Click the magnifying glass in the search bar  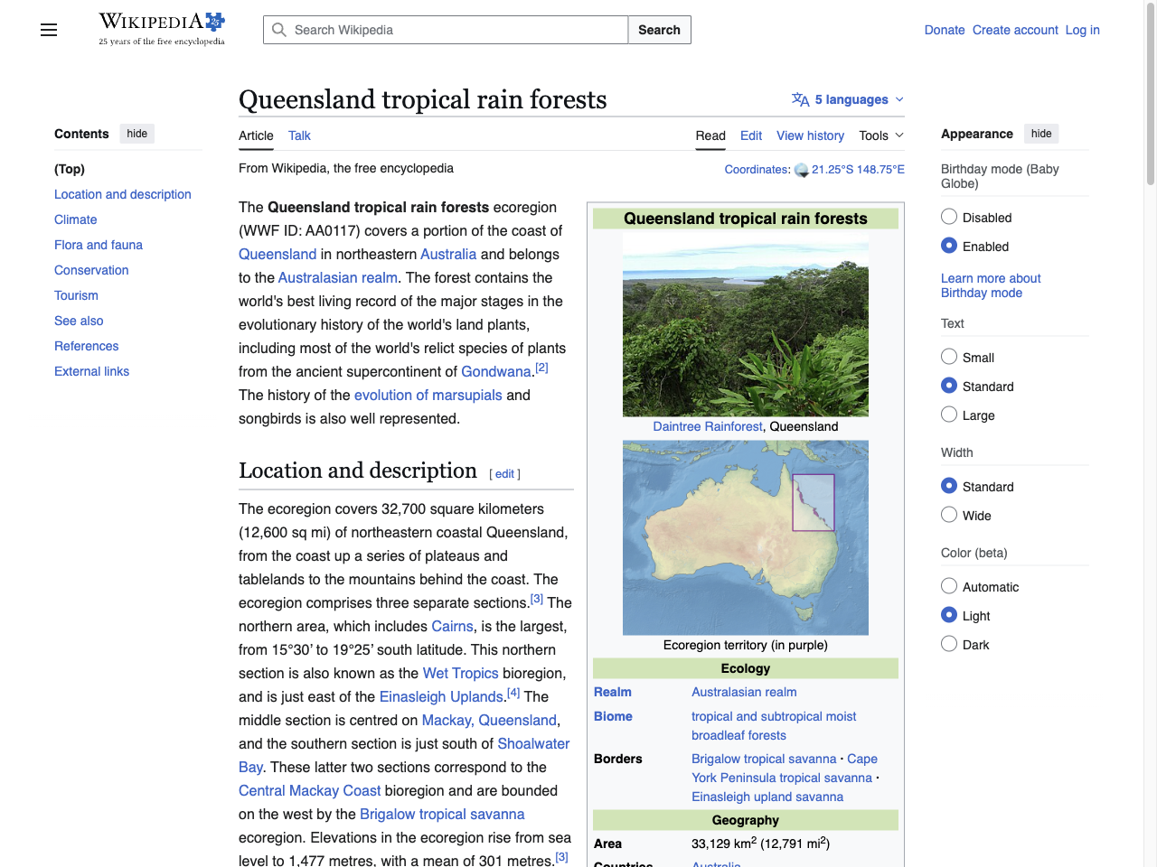click(278, 30)
